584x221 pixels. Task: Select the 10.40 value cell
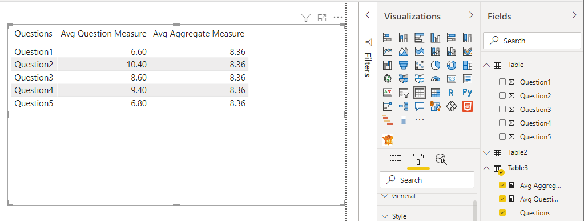(103, 65)
